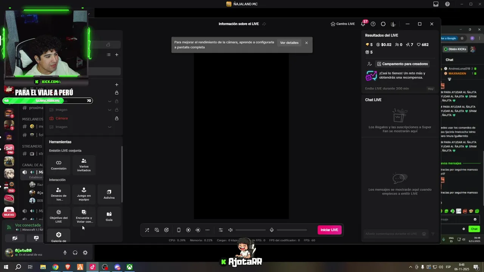Turn on Discord camera button
The width and height of the screenshot is (484, 272).
pos(15,238)
